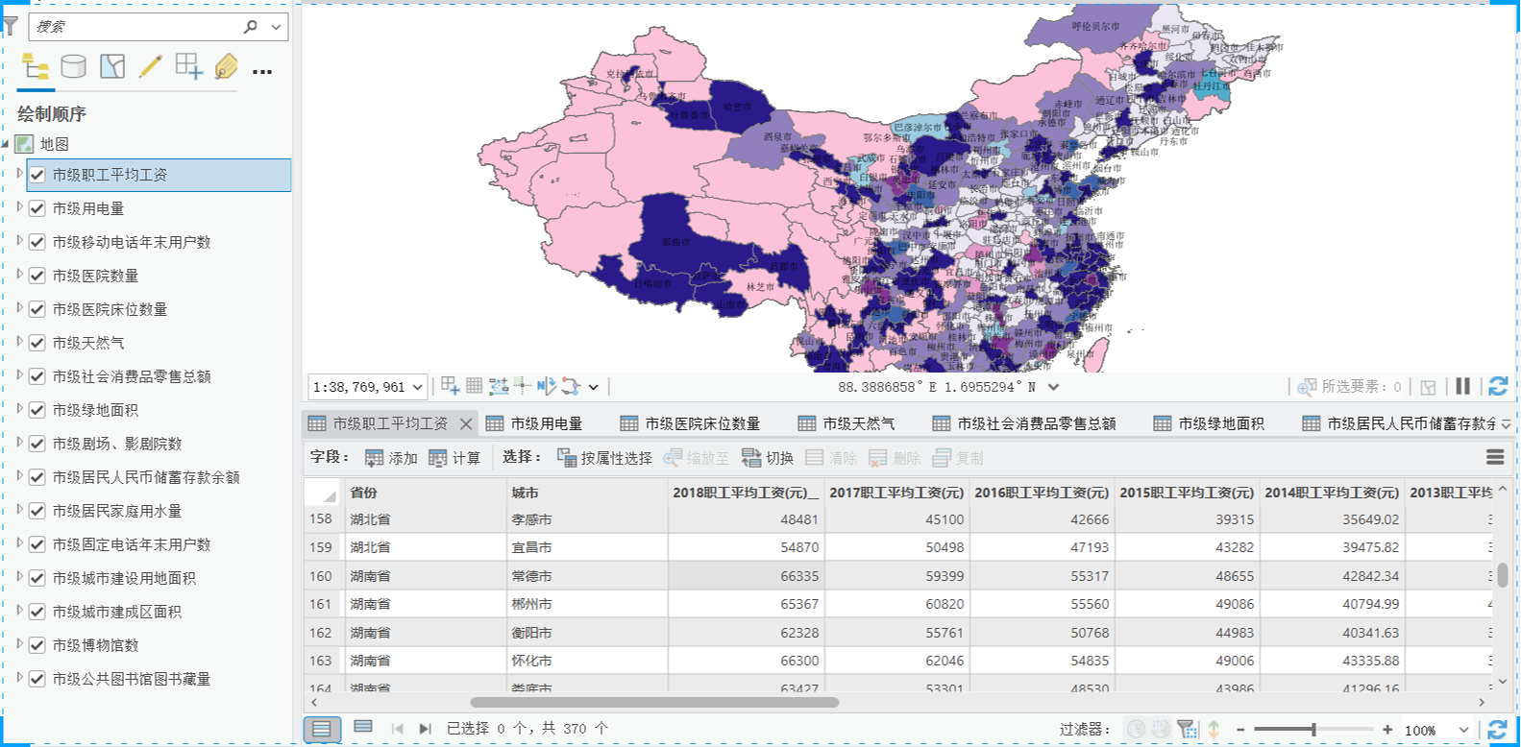Click 切换 selection button
The width and height of the screenshot is (1521, 747).
click(x=768, y=458)
